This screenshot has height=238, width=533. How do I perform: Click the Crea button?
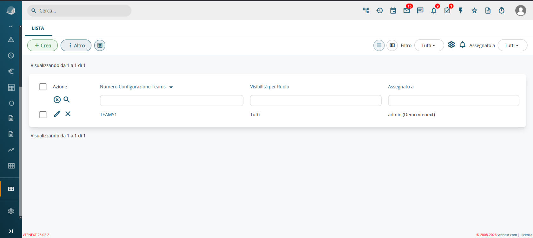[x=43, y=45]
